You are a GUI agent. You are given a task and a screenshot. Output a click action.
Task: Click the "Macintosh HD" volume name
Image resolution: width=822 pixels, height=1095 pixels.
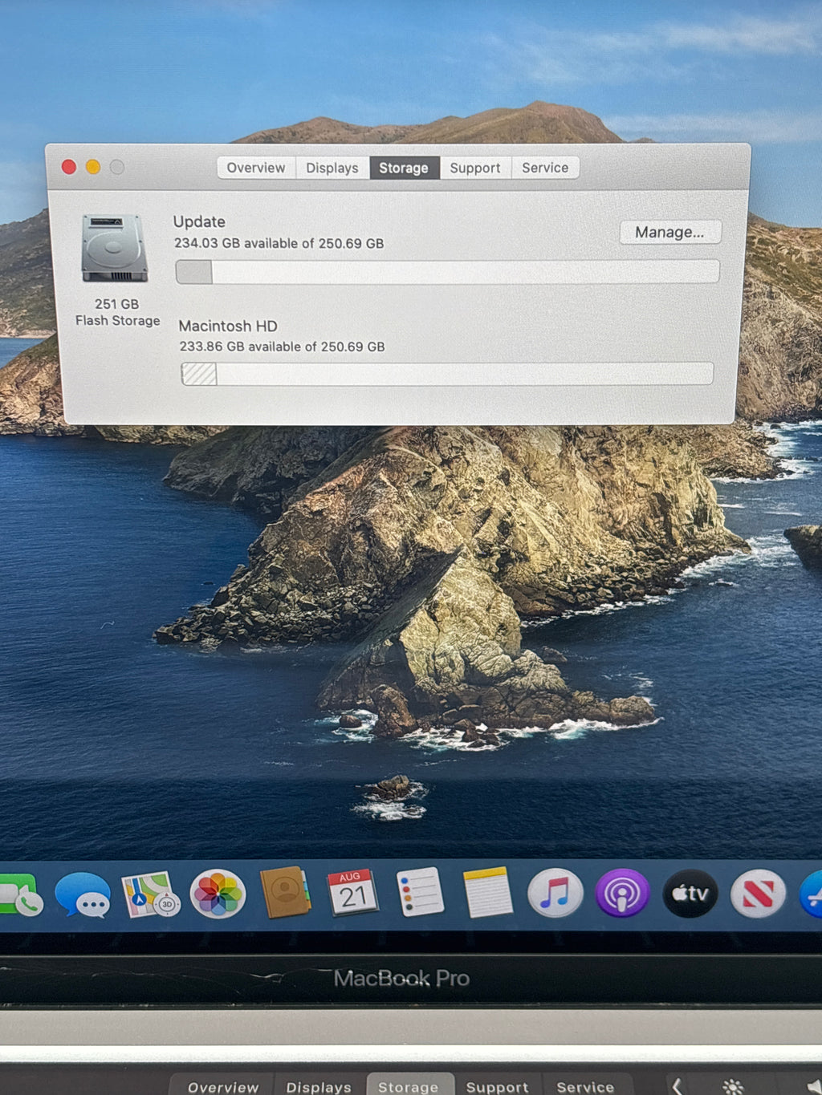[x=228, y=326]
